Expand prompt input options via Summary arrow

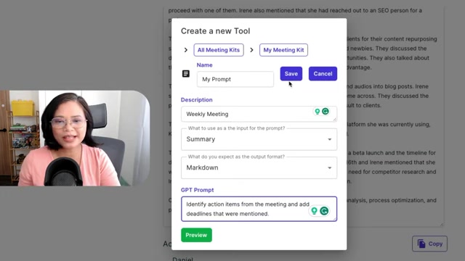coord(329,139)
